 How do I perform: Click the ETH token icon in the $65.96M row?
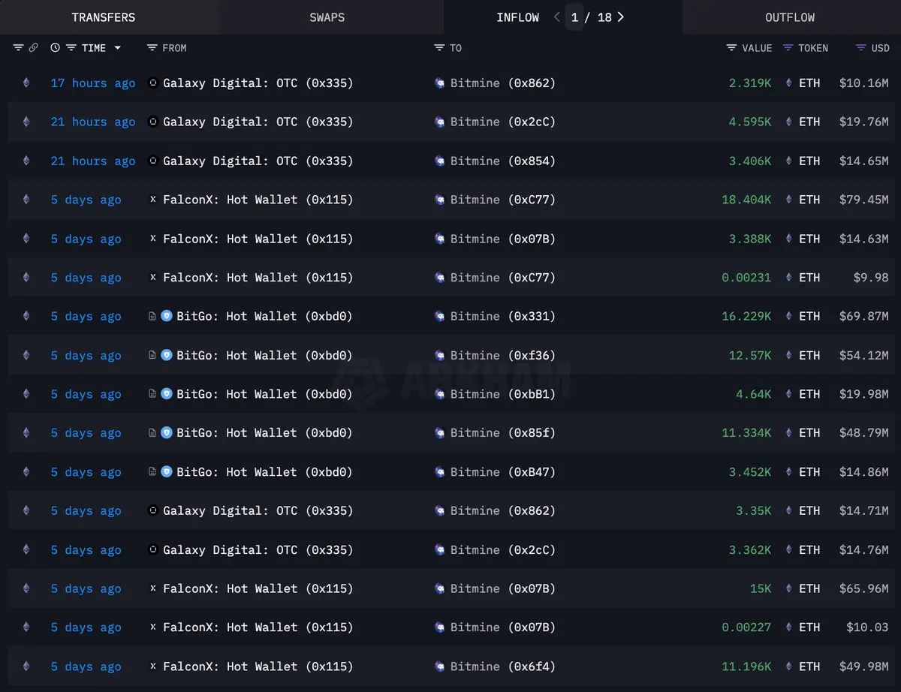788,588
